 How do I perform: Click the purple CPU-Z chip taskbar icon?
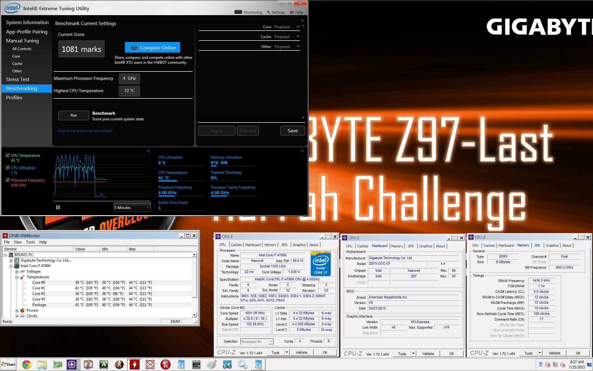click(72, 365)
